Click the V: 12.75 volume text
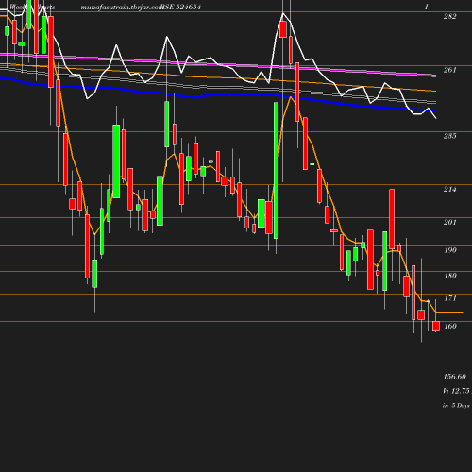The height and width of the screenshot is (472, 472). click(x=456, y=391)
